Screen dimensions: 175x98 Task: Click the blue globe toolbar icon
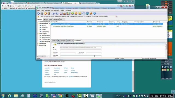point(87,13)
